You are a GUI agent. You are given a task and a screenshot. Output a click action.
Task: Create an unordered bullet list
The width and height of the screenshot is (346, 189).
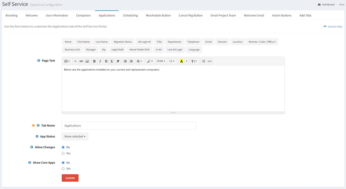125,61
